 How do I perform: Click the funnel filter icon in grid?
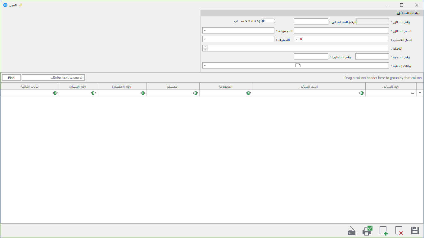(x=420, y=93)
